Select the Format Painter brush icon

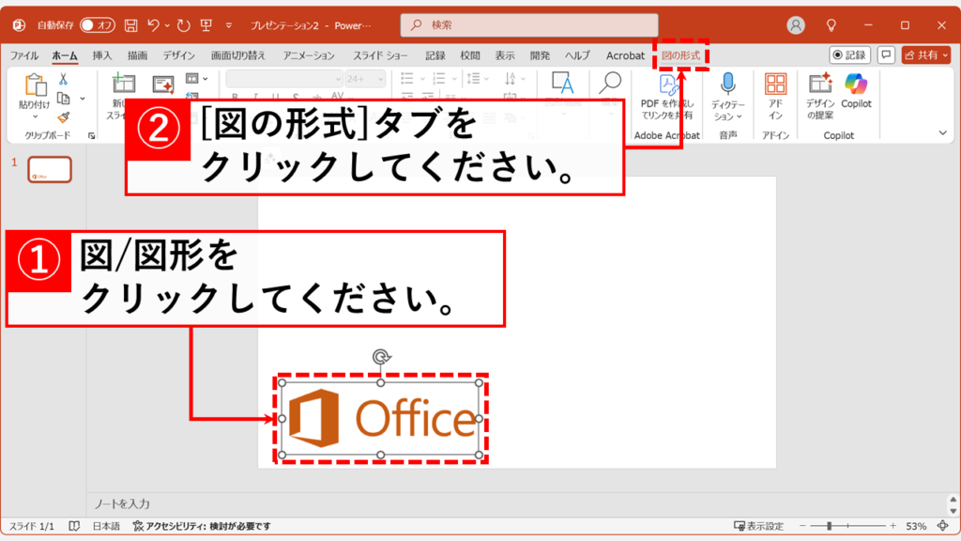(63, 117)
